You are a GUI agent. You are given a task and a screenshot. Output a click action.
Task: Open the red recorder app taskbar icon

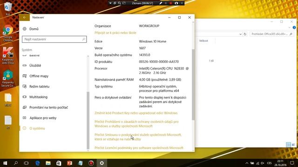click(x=91, y=163)
